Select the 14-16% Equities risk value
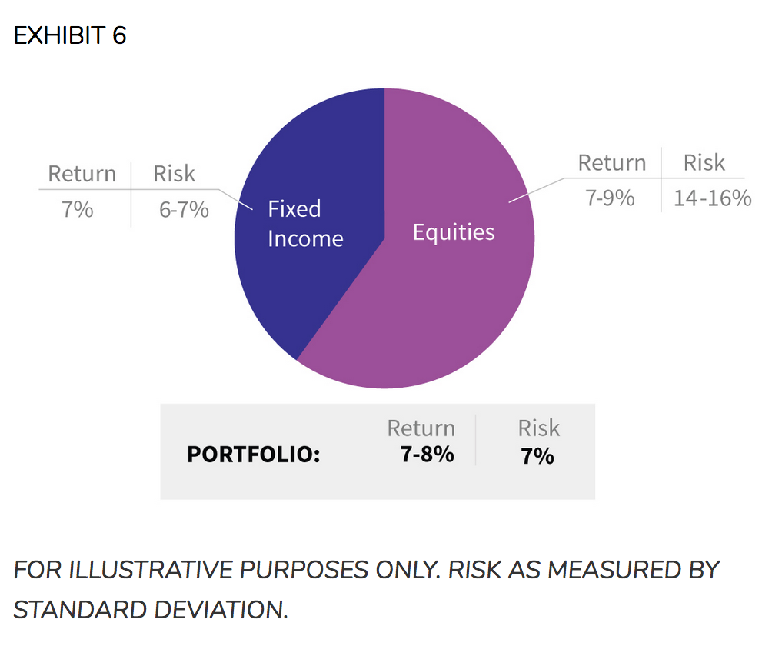Screen dimensions: 772x646 [x=712, y=198]
